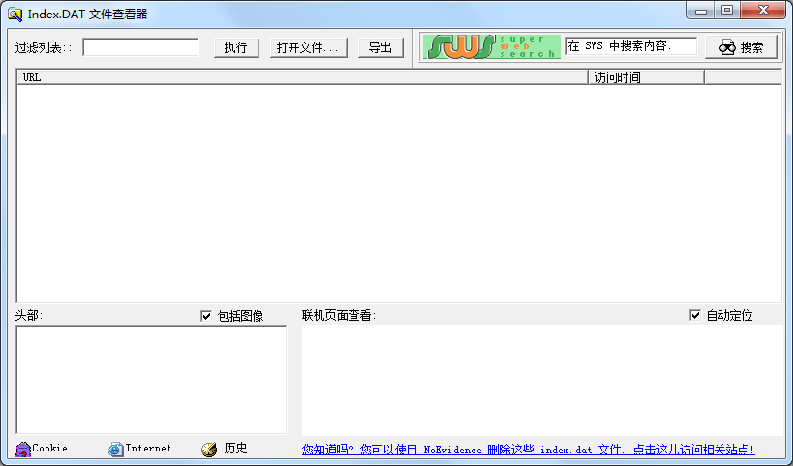Click the 导出 button
The width and height of the screenshot is (793, 466).
(x=381, y=47)
